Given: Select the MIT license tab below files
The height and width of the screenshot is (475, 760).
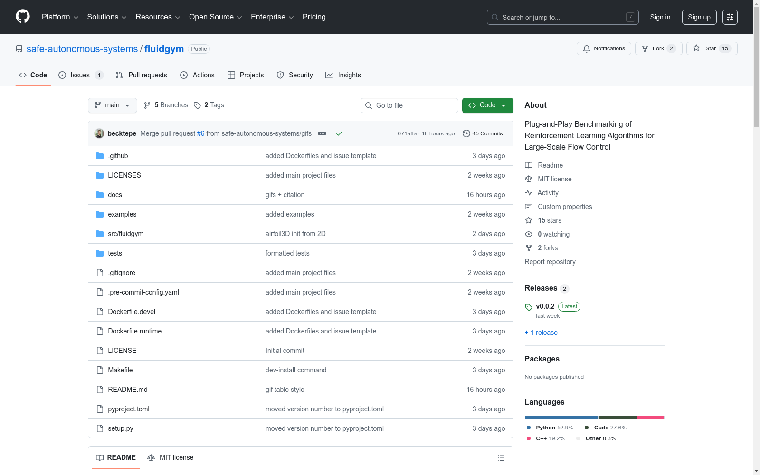Looking at the screenshot, I should coord(171,457).
